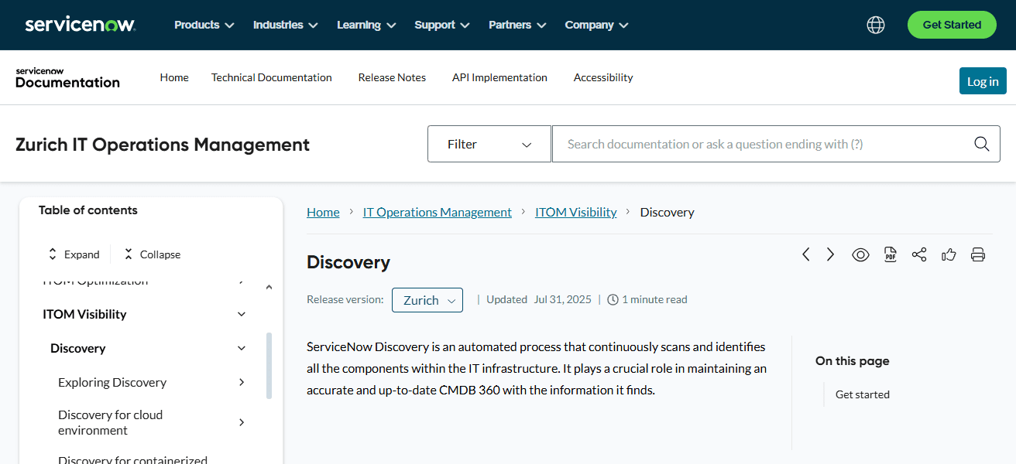This screenshot has width=1016, height=464.
Task: Select Home in documentation nav
Action: tap(174, 77)
